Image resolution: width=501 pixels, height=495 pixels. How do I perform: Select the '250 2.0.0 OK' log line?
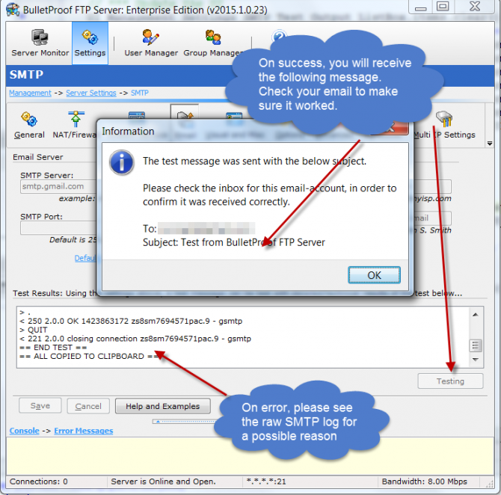point(131,322)
